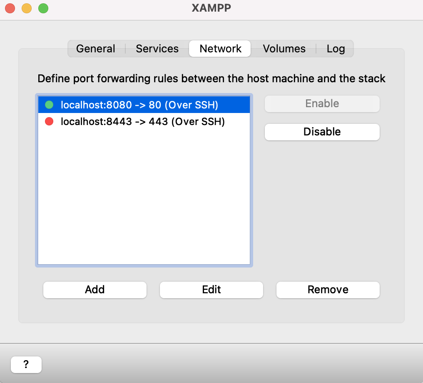Click the red status dot for port 8443
The height and width of the screenshot is (383, 423).
49,121
